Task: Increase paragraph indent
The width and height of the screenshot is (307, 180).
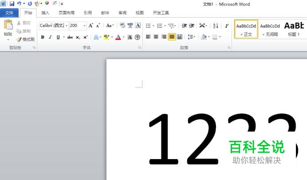Action: (x=192, y=26)
